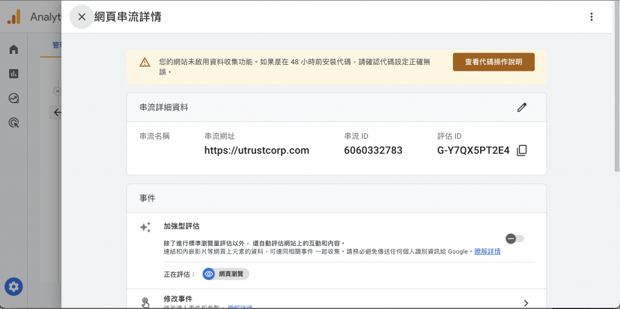Click the 串流 ID field label

tap(356, 136)
